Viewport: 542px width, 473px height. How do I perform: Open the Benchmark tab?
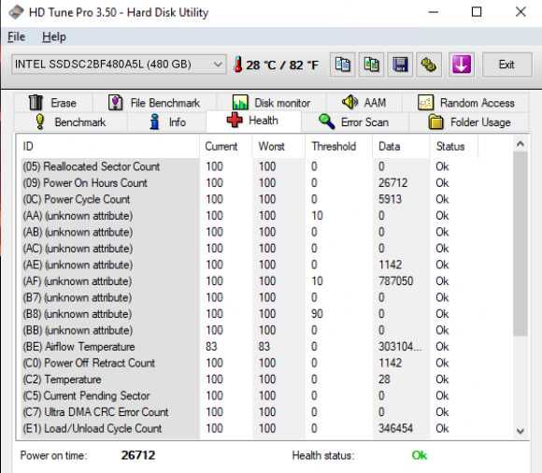[x=71, y=122]
